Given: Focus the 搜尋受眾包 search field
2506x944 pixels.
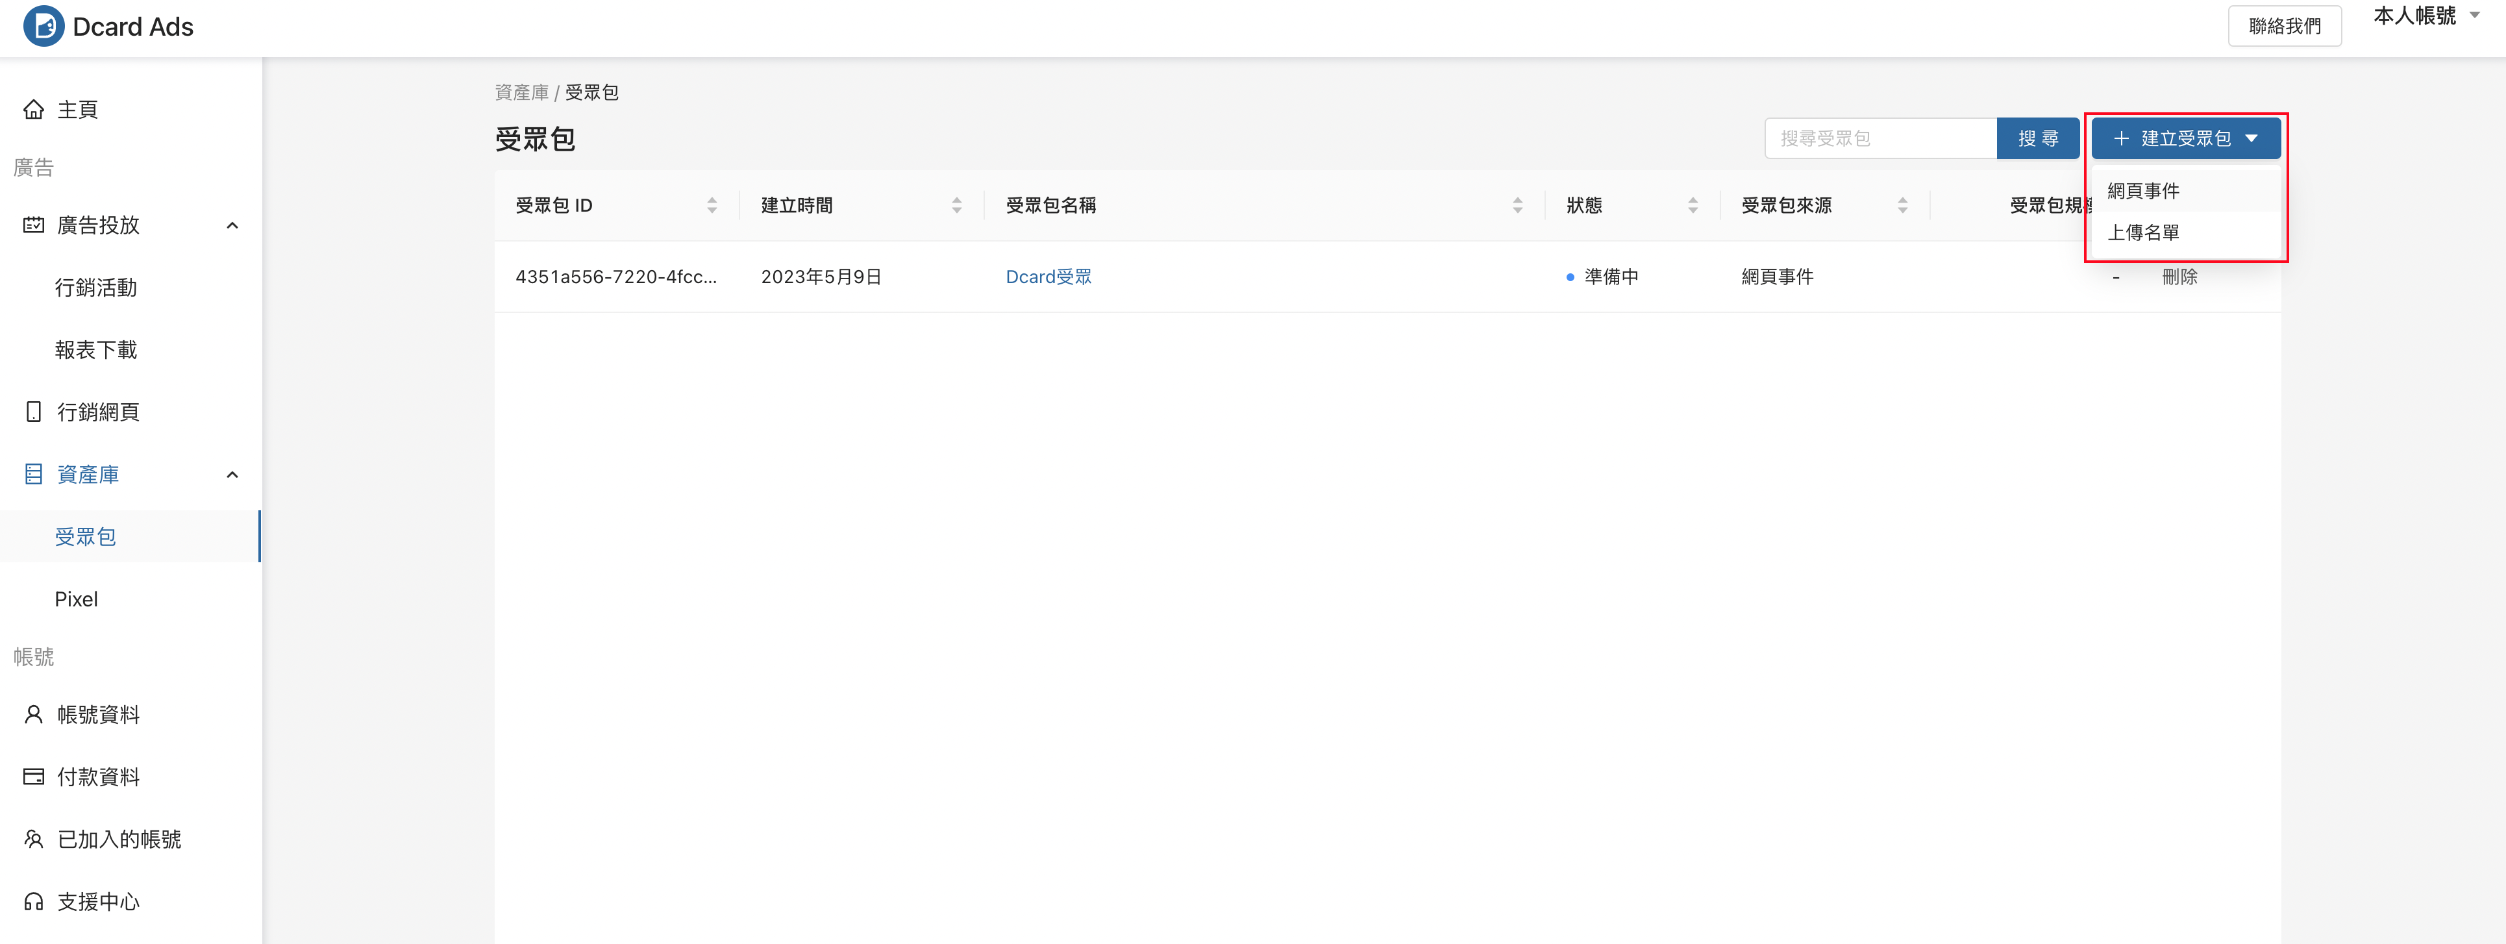Looking at the screenshot, I should tap(1880, 138).
